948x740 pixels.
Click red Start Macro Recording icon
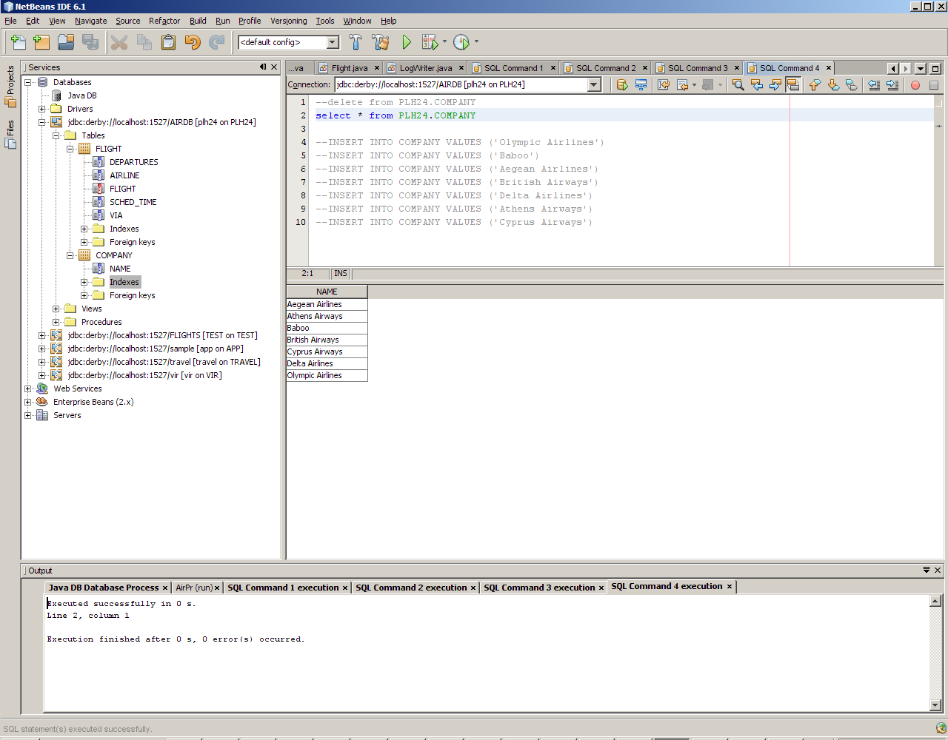(915, 85)
